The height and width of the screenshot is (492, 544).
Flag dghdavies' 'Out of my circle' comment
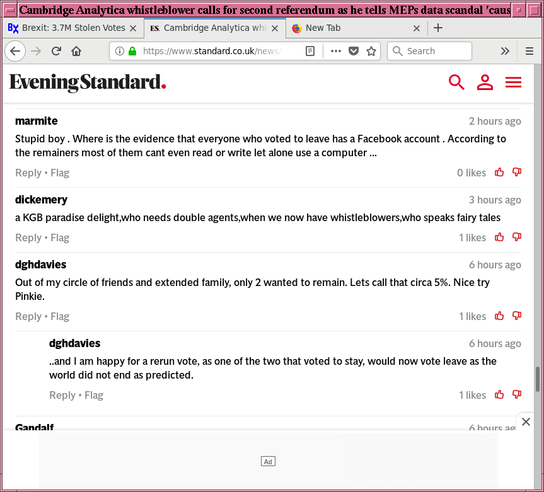60,316
